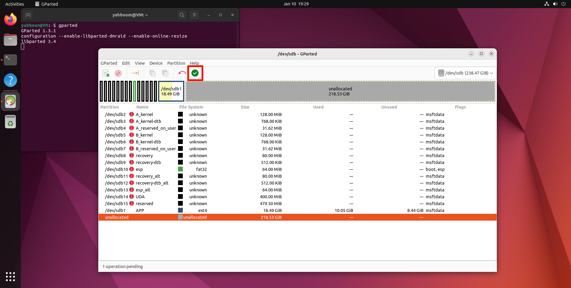Viewport: 571px width, 288px height.
Task: Open the Device menu
Action: pyautogui.click(x=156, y=63)
